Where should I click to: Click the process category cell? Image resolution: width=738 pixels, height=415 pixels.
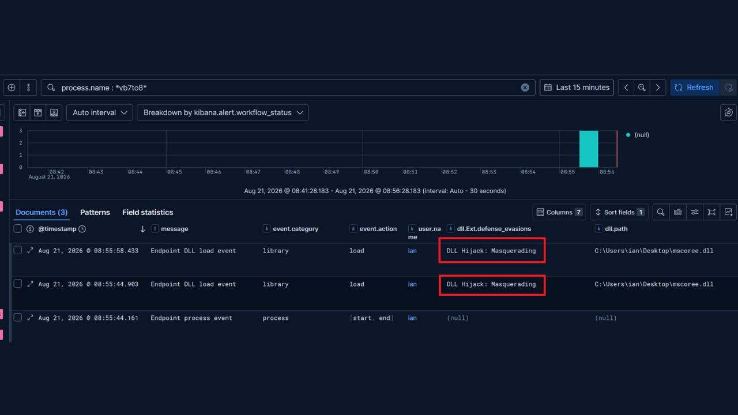tap(276, 318)
